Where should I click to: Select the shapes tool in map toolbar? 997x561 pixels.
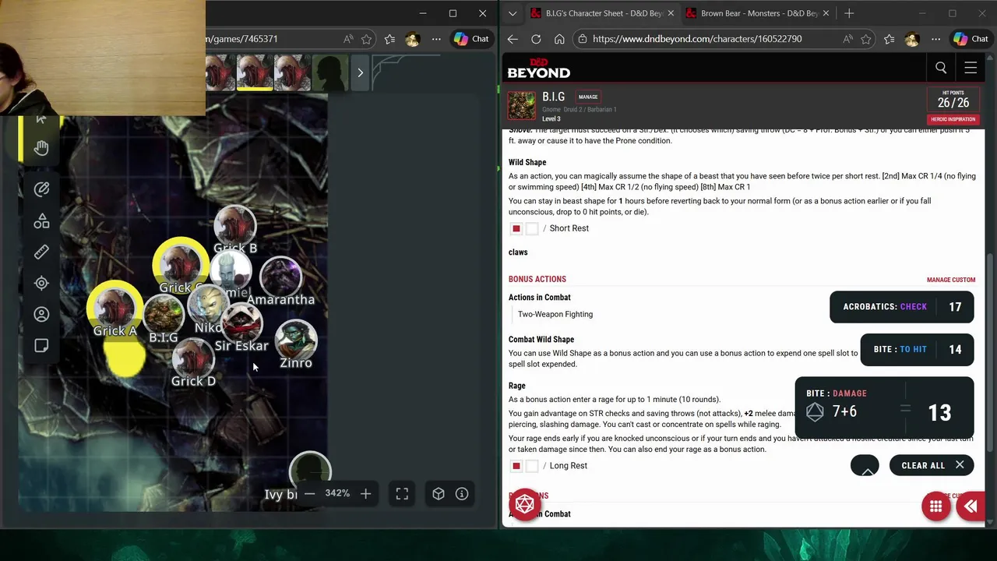tap(41, 221)
